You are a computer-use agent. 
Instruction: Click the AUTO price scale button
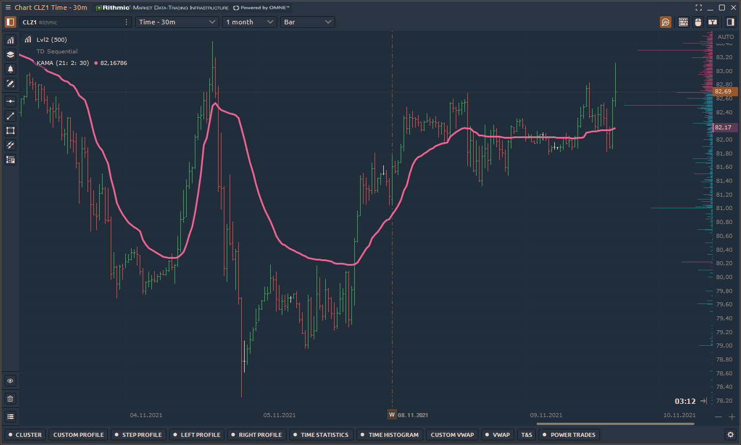725,37
